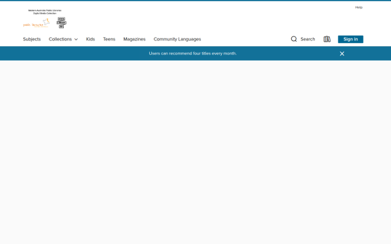Viewport: 391px width, 244px height.
Task: Open the Kids section
Action: pyautogui.click(x=91, y=39)
